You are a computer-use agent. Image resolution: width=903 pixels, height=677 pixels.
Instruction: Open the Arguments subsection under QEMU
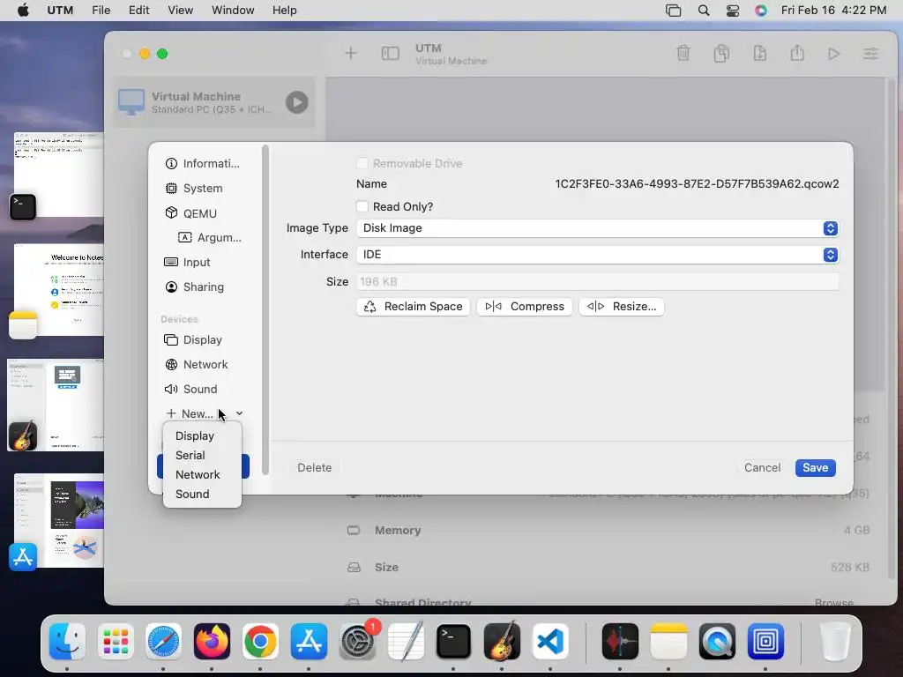pyautogui.click(x=210, y=237)
